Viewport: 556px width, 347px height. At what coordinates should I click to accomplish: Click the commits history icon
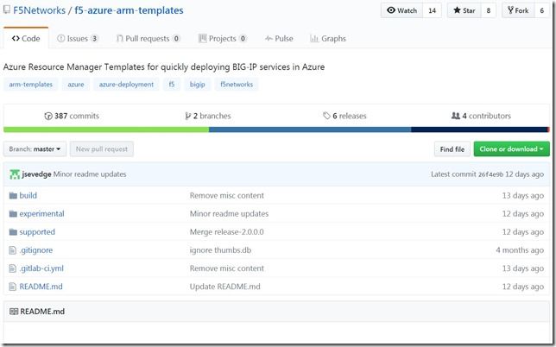(x=48, y=116)
